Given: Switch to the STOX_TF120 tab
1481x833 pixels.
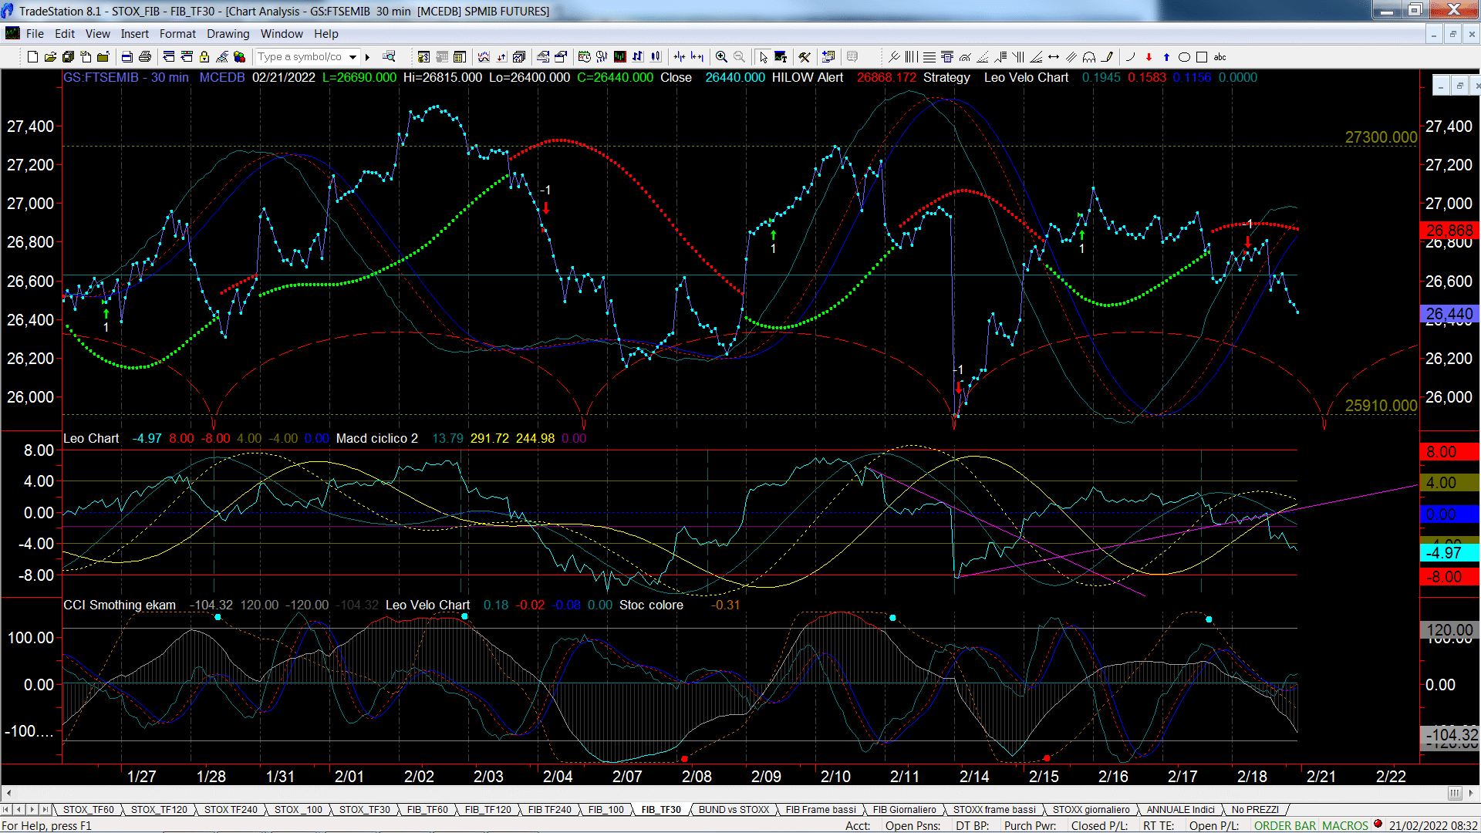Looking at the screenshot, I should click(x=159, y=810).
